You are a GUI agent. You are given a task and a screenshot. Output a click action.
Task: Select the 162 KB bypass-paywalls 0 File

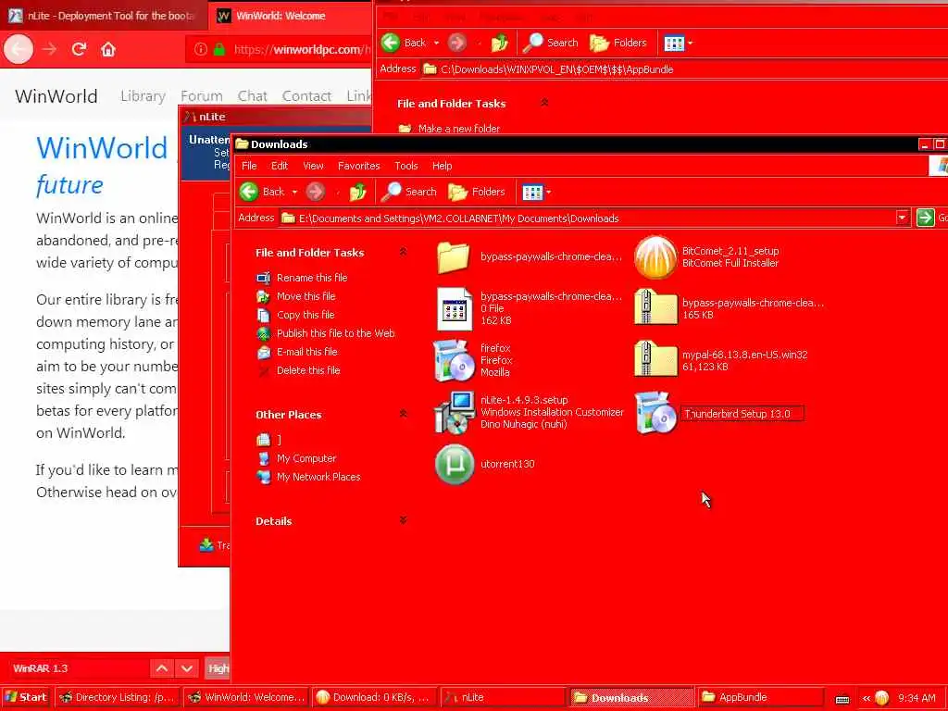(454, 308)
